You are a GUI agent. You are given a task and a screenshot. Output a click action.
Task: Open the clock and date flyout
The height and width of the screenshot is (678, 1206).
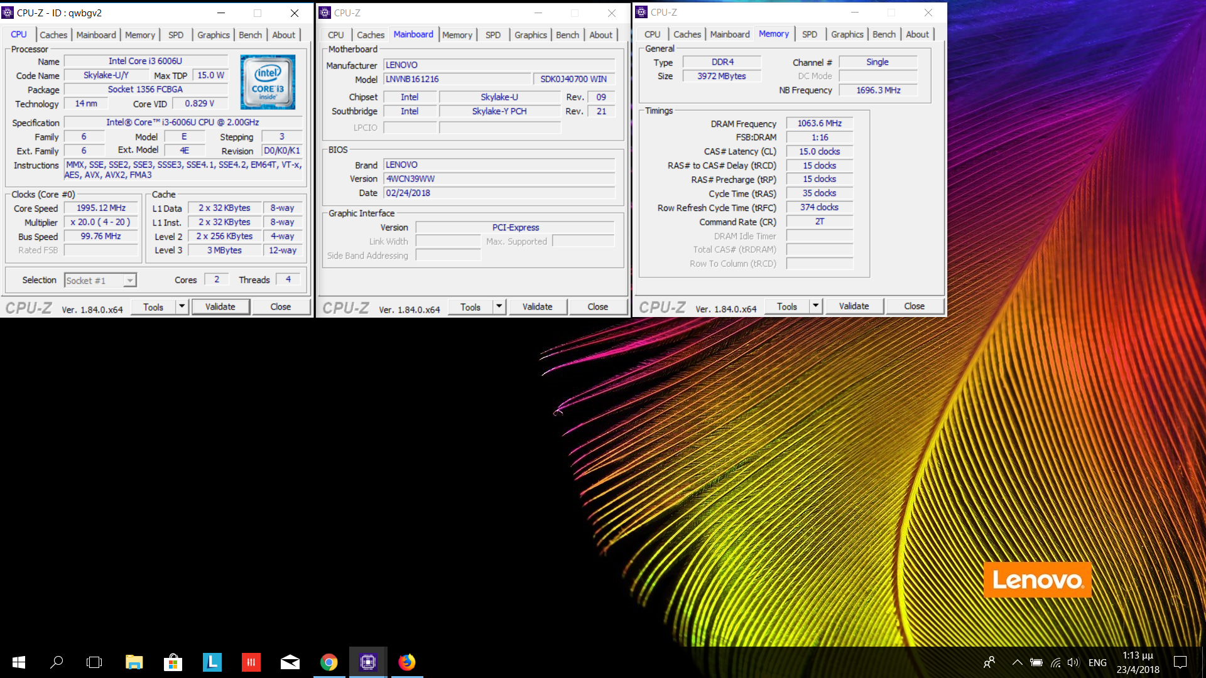tap(1138, 662)
